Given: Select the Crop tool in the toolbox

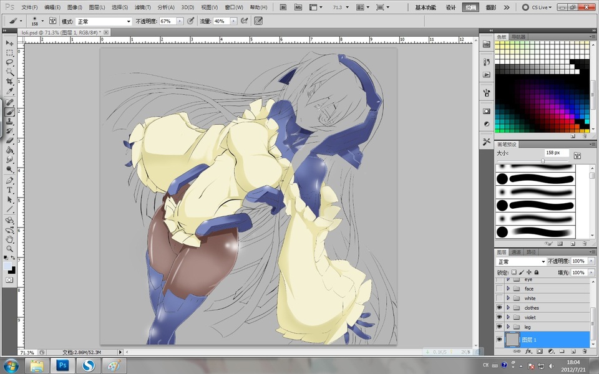Looking at the screenshot, I should tap(10, 82).
